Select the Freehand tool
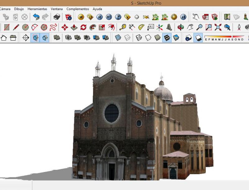The height and width of the screenshot is (190, 249). (x=53, y=27)
